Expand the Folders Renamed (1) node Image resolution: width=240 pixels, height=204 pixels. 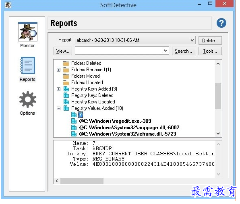pos(58,70)
